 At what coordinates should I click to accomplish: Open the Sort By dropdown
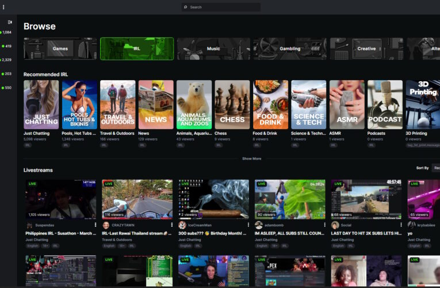point(435,168)
